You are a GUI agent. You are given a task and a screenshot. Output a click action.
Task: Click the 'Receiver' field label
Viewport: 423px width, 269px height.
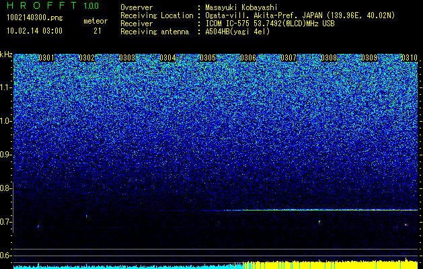pyautogui.click(x=137, y=24)
